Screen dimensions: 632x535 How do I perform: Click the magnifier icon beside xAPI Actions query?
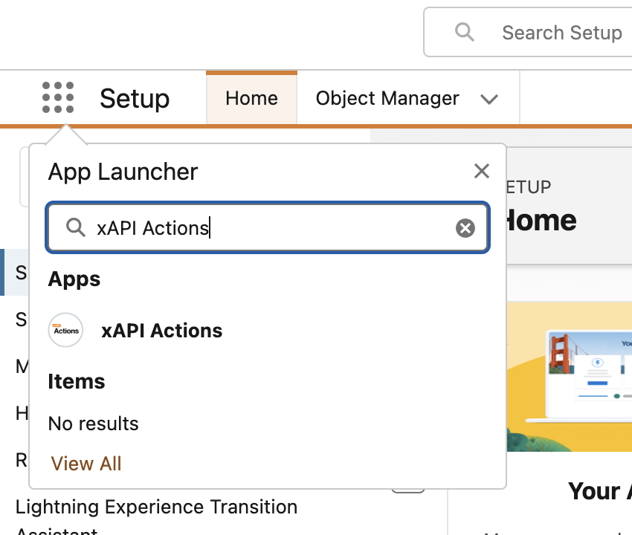[75, 227]
